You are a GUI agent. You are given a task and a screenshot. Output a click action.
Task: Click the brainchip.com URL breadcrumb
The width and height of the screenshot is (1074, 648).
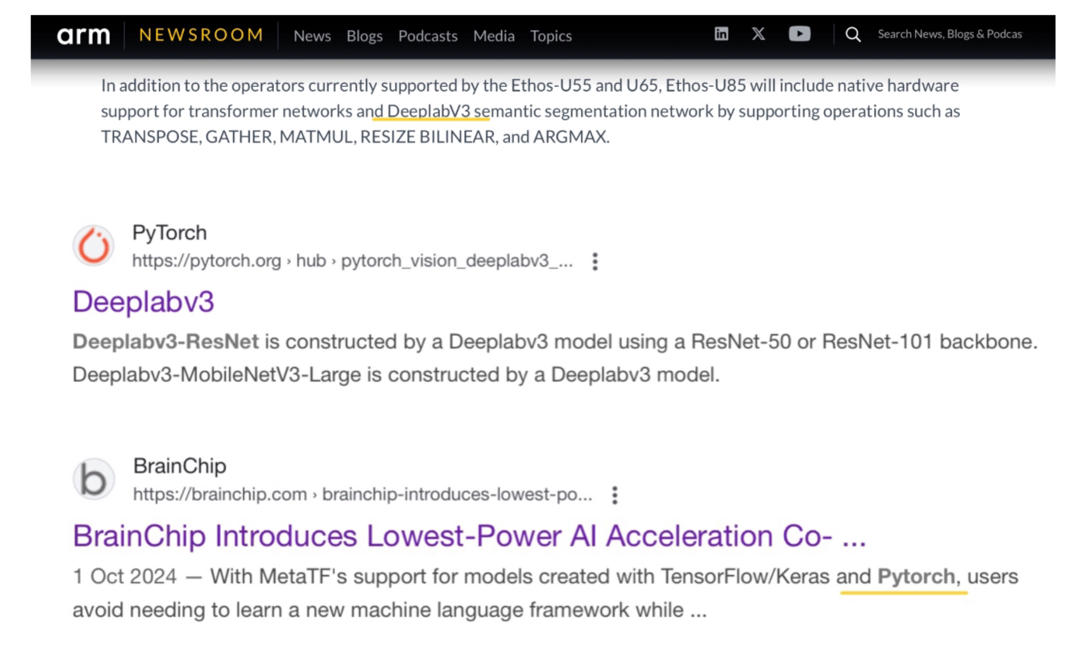pyautogui.click(x=362, y=494)
